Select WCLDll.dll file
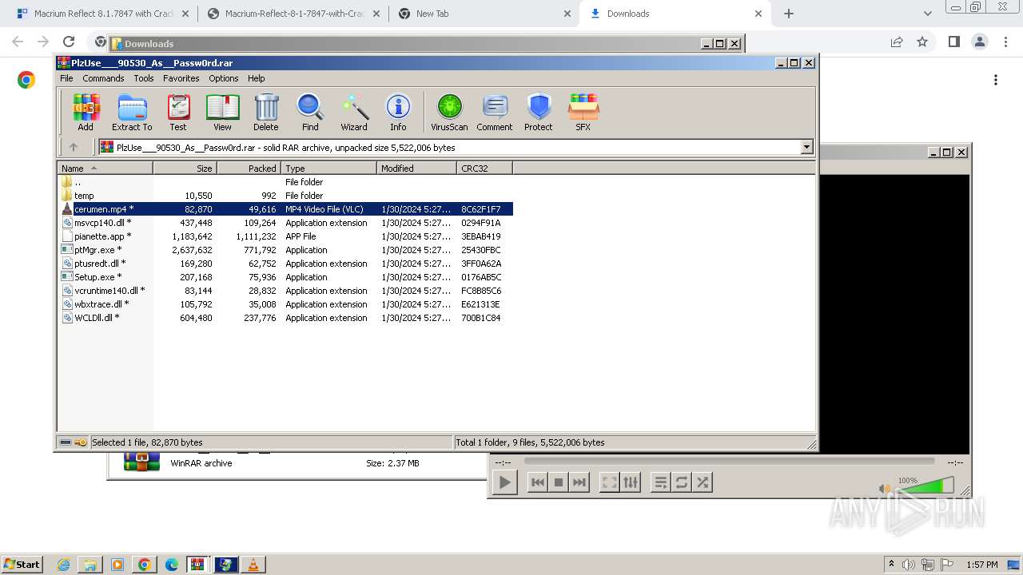 point(286,318)
